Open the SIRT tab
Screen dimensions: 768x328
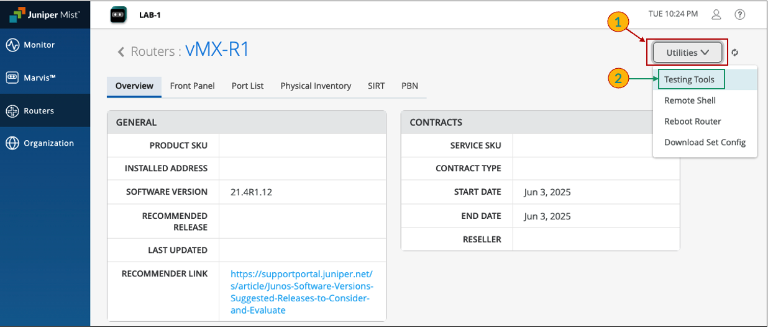coord(376,86)
